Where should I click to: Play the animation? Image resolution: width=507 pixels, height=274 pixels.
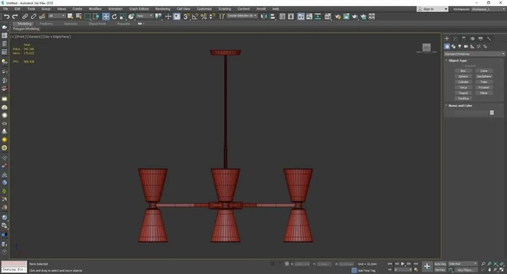[x=403, y=264]
